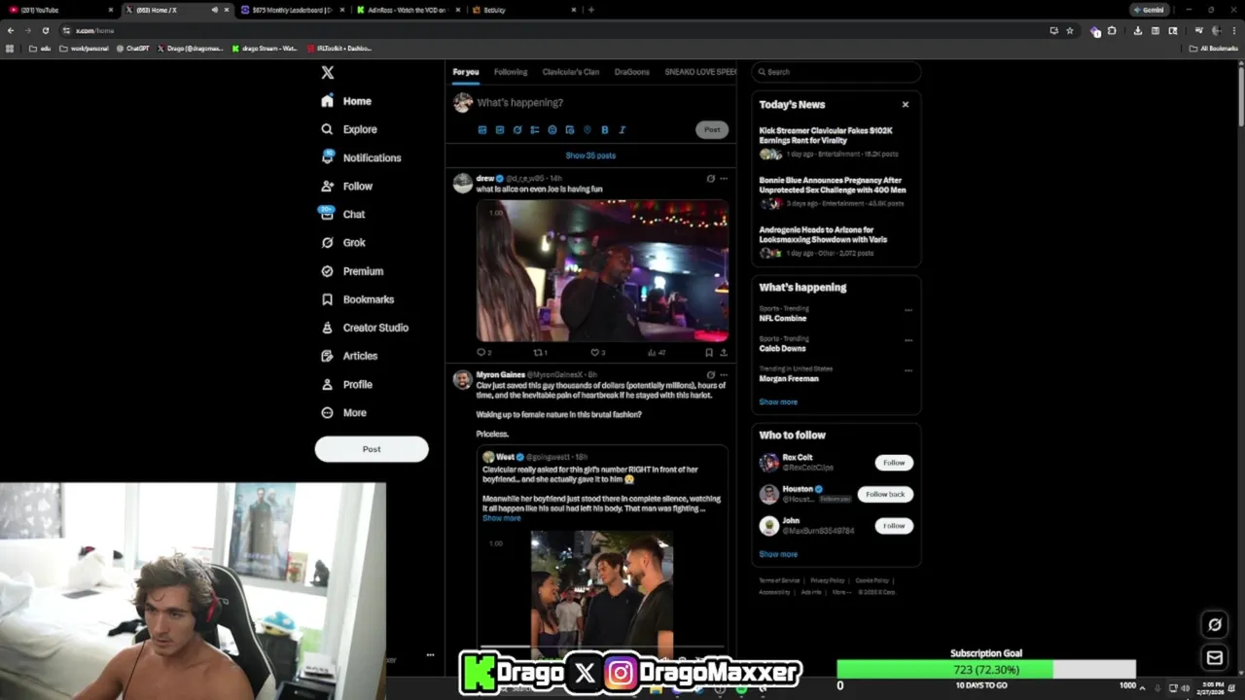Switch to the YouTube browser tab
The image size is (1245, 700).
tap(58, 10)
